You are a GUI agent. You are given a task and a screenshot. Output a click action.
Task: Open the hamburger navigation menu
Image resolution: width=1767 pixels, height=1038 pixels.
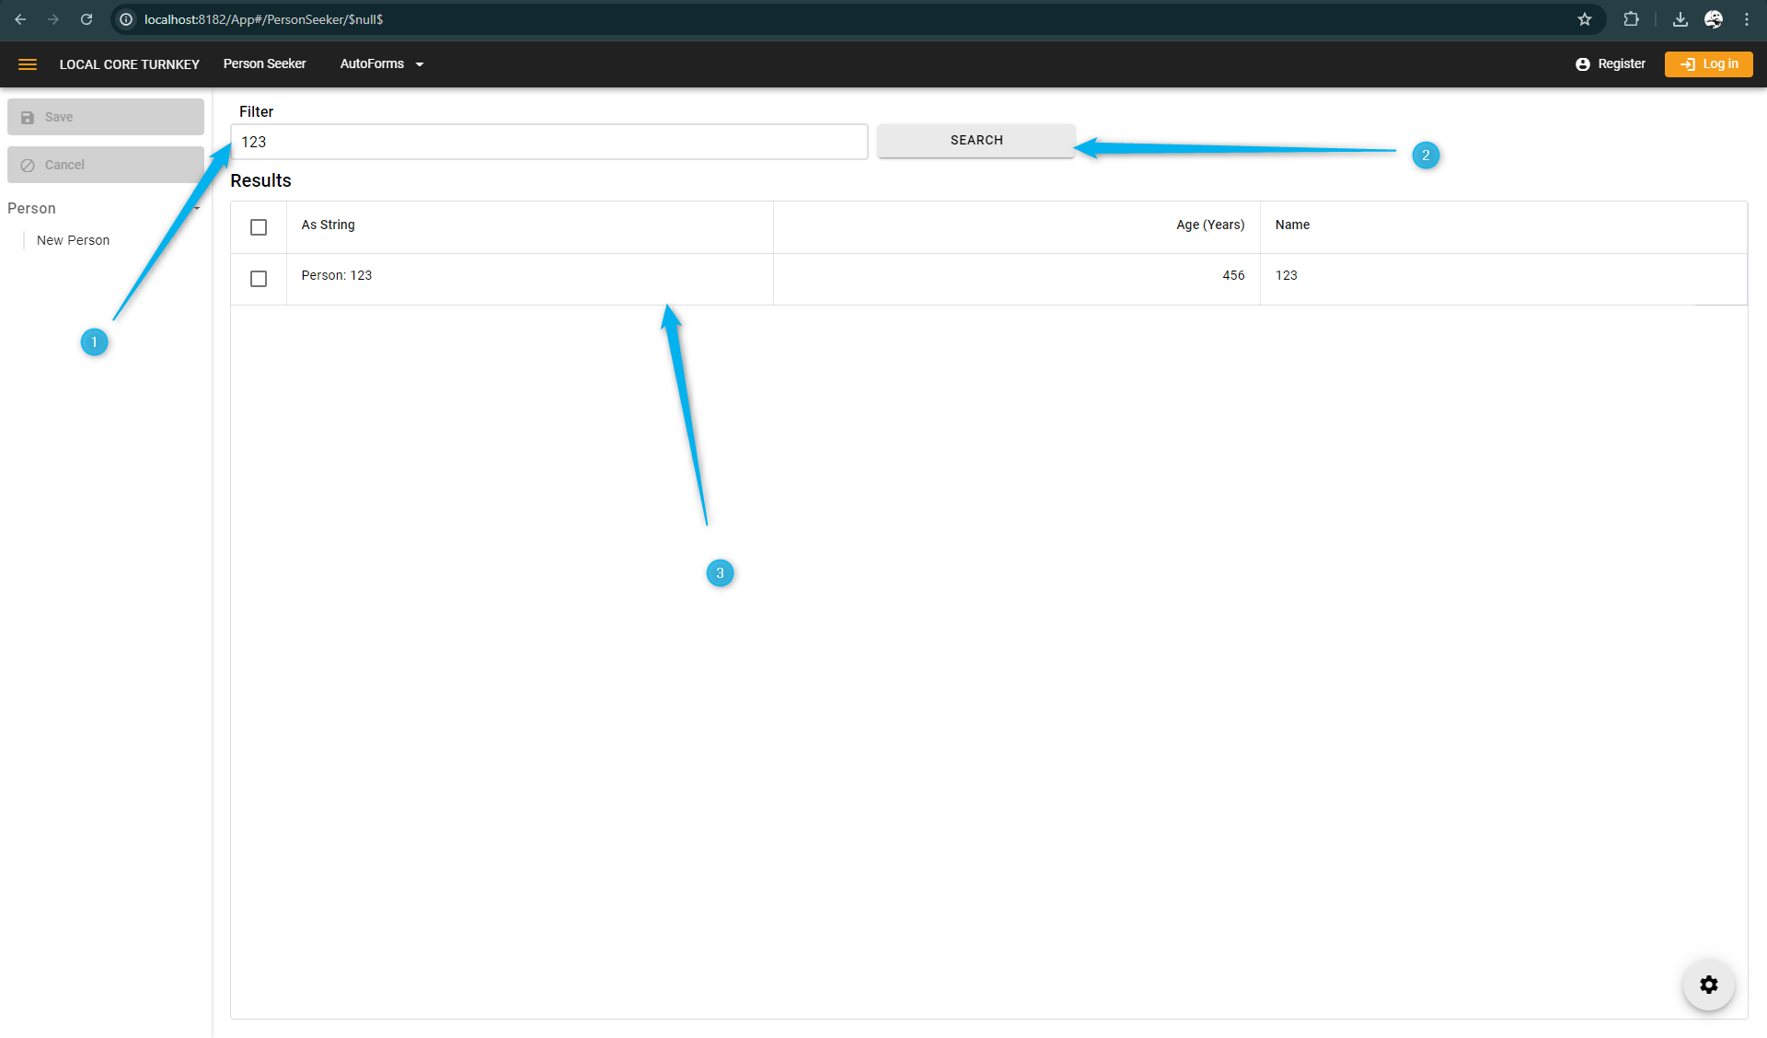[x=28, y=64]
